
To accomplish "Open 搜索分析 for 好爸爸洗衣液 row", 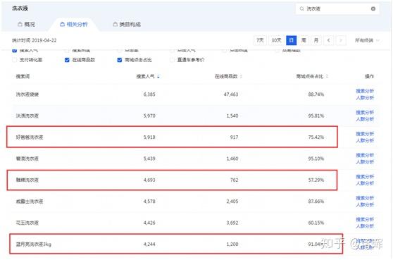I will pyautogui.click(x=365, y=134).
